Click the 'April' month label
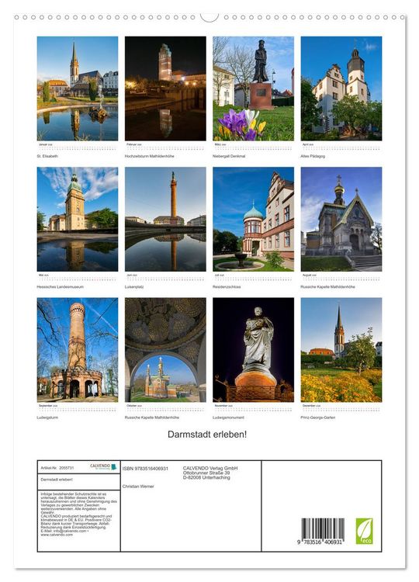 tap(308, 144)
